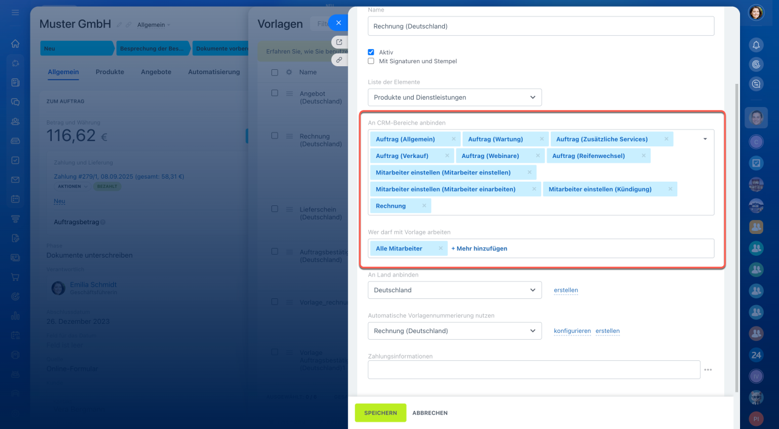Click '+ Mehr hinzufügen' link
The image size is (779, 429).
click(x=479, y=249)
